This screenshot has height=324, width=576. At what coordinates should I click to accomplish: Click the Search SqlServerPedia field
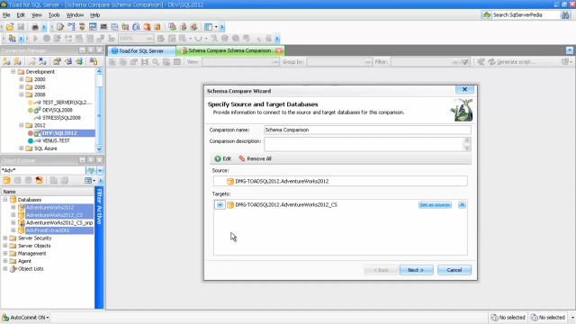click(x=525, y=15)
